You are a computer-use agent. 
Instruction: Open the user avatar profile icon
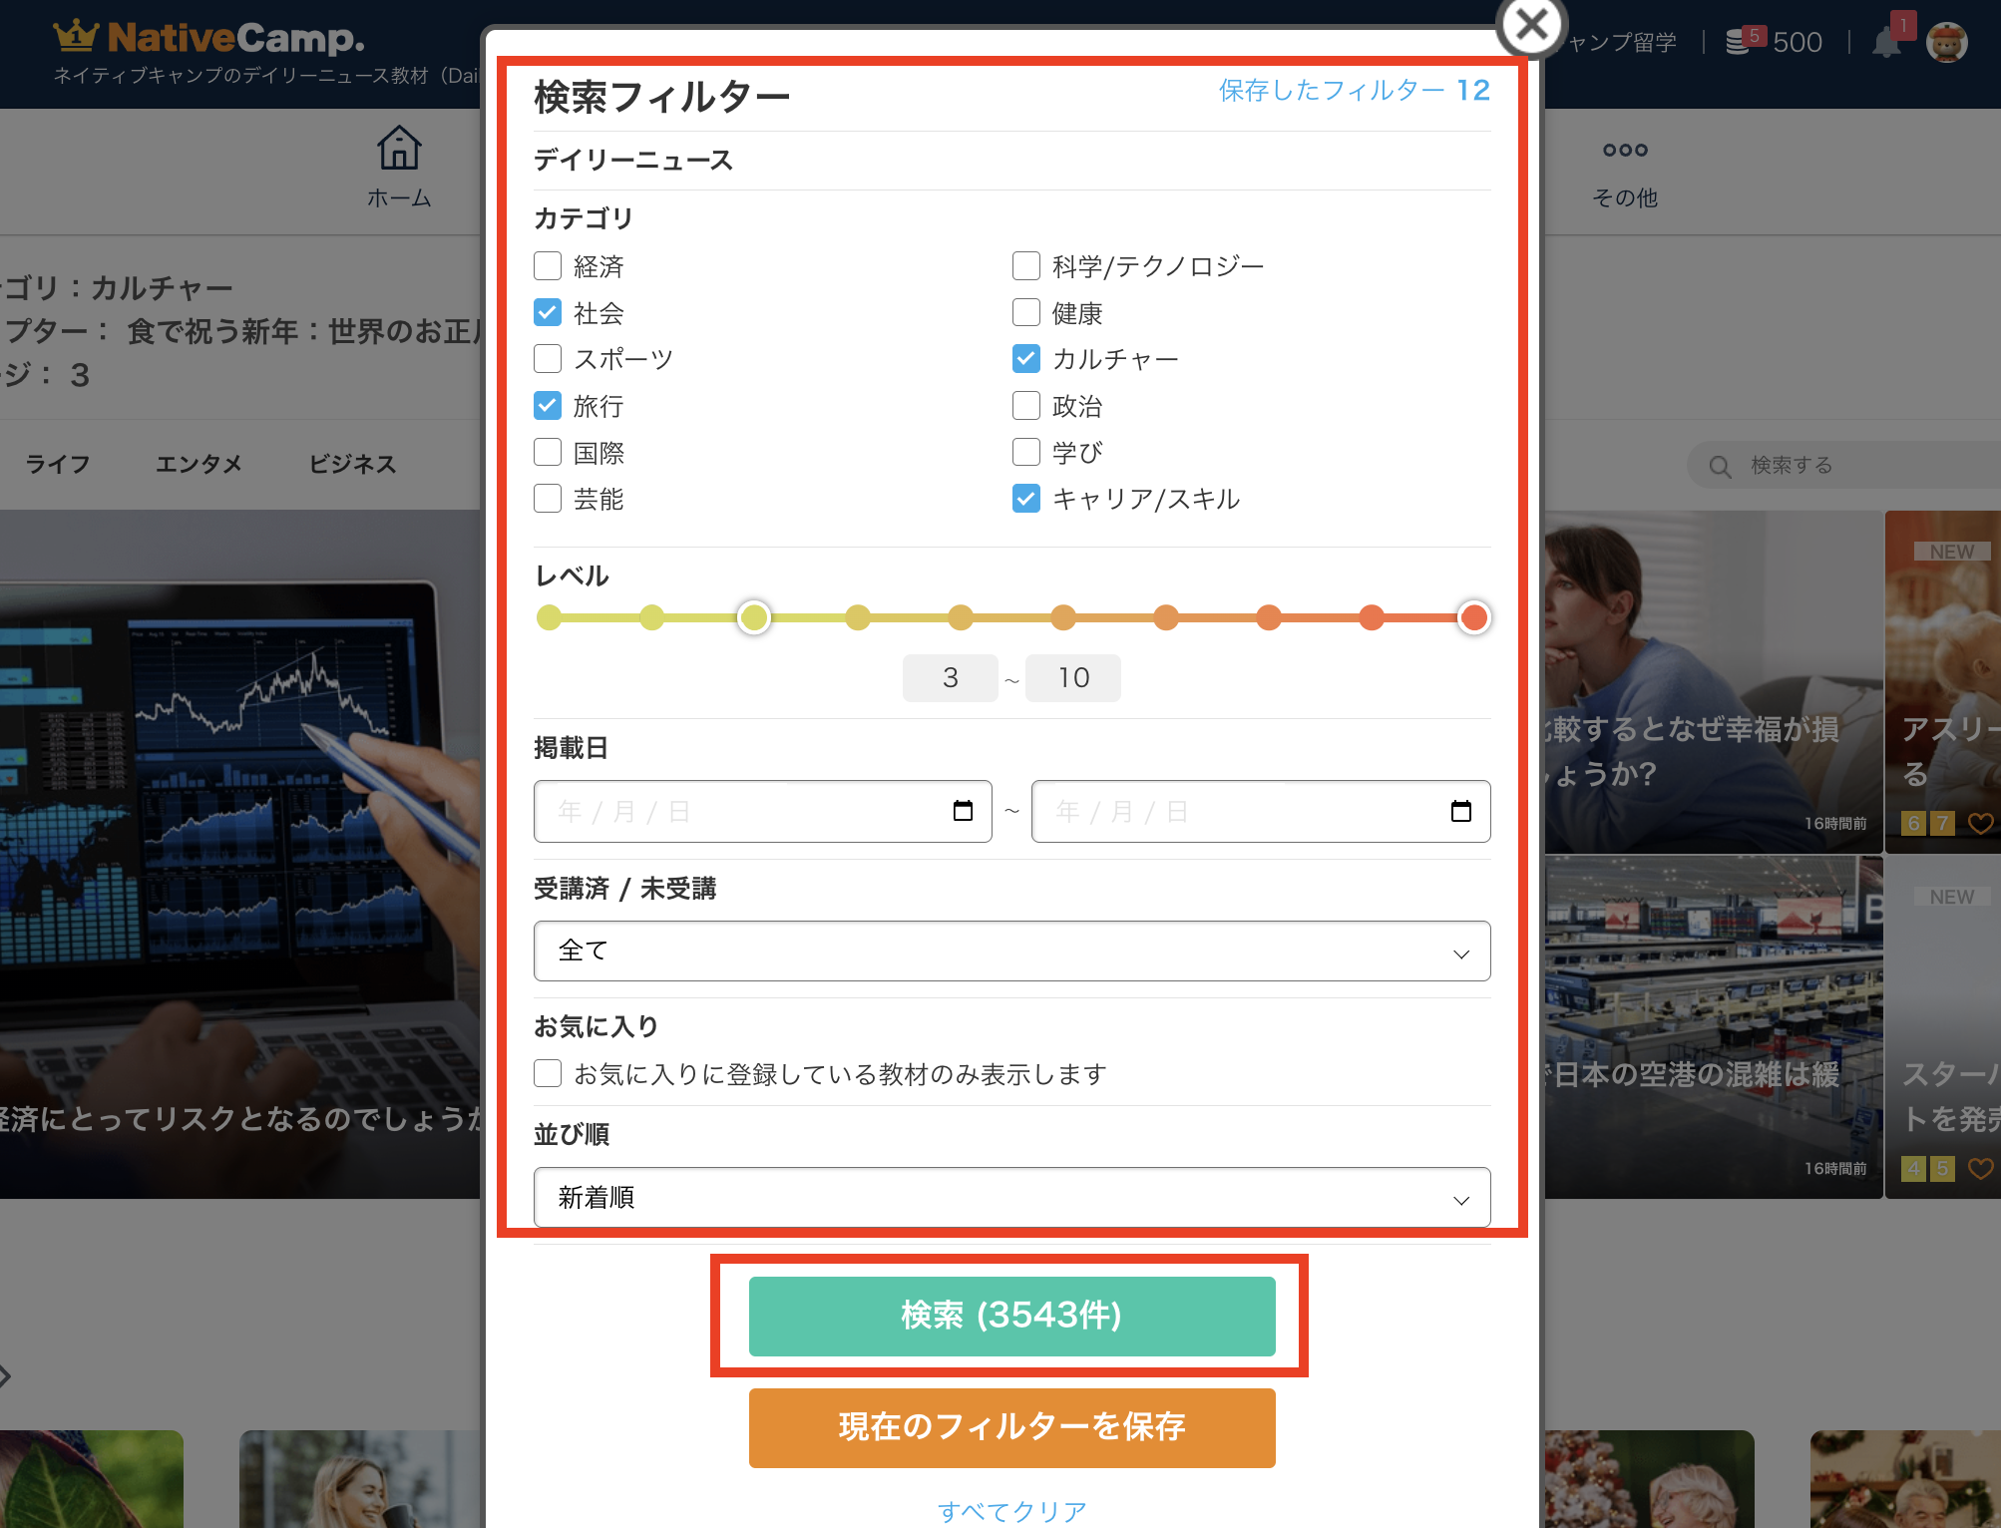[x=1945, y=43]
